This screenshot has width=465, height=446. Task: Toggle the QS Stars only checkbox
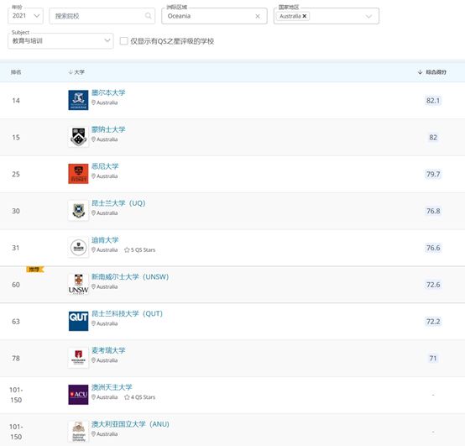tap(123, 41)
